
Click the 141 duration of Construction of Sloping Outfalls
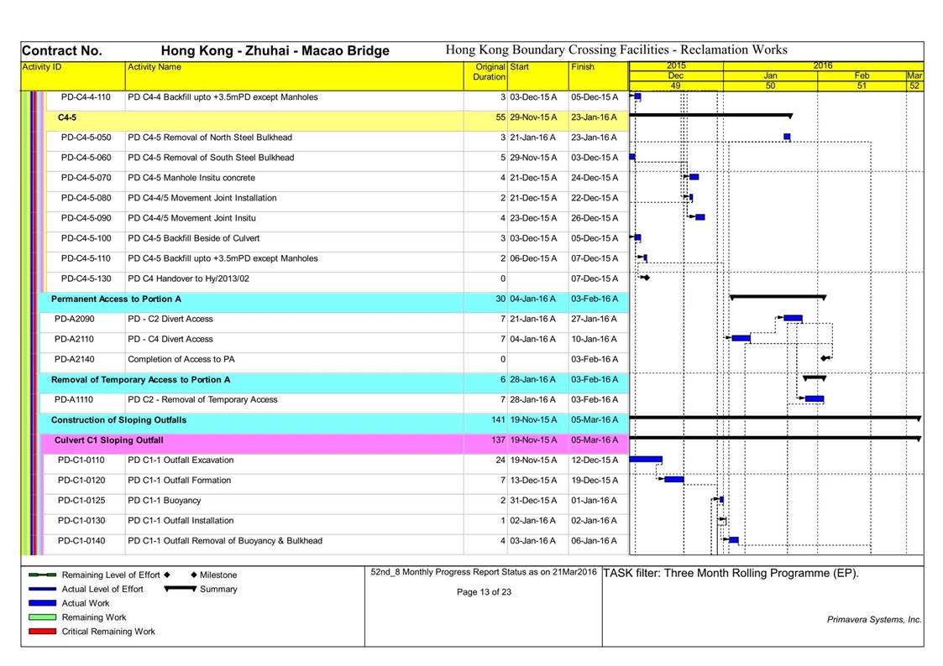(x=498, y=419)
